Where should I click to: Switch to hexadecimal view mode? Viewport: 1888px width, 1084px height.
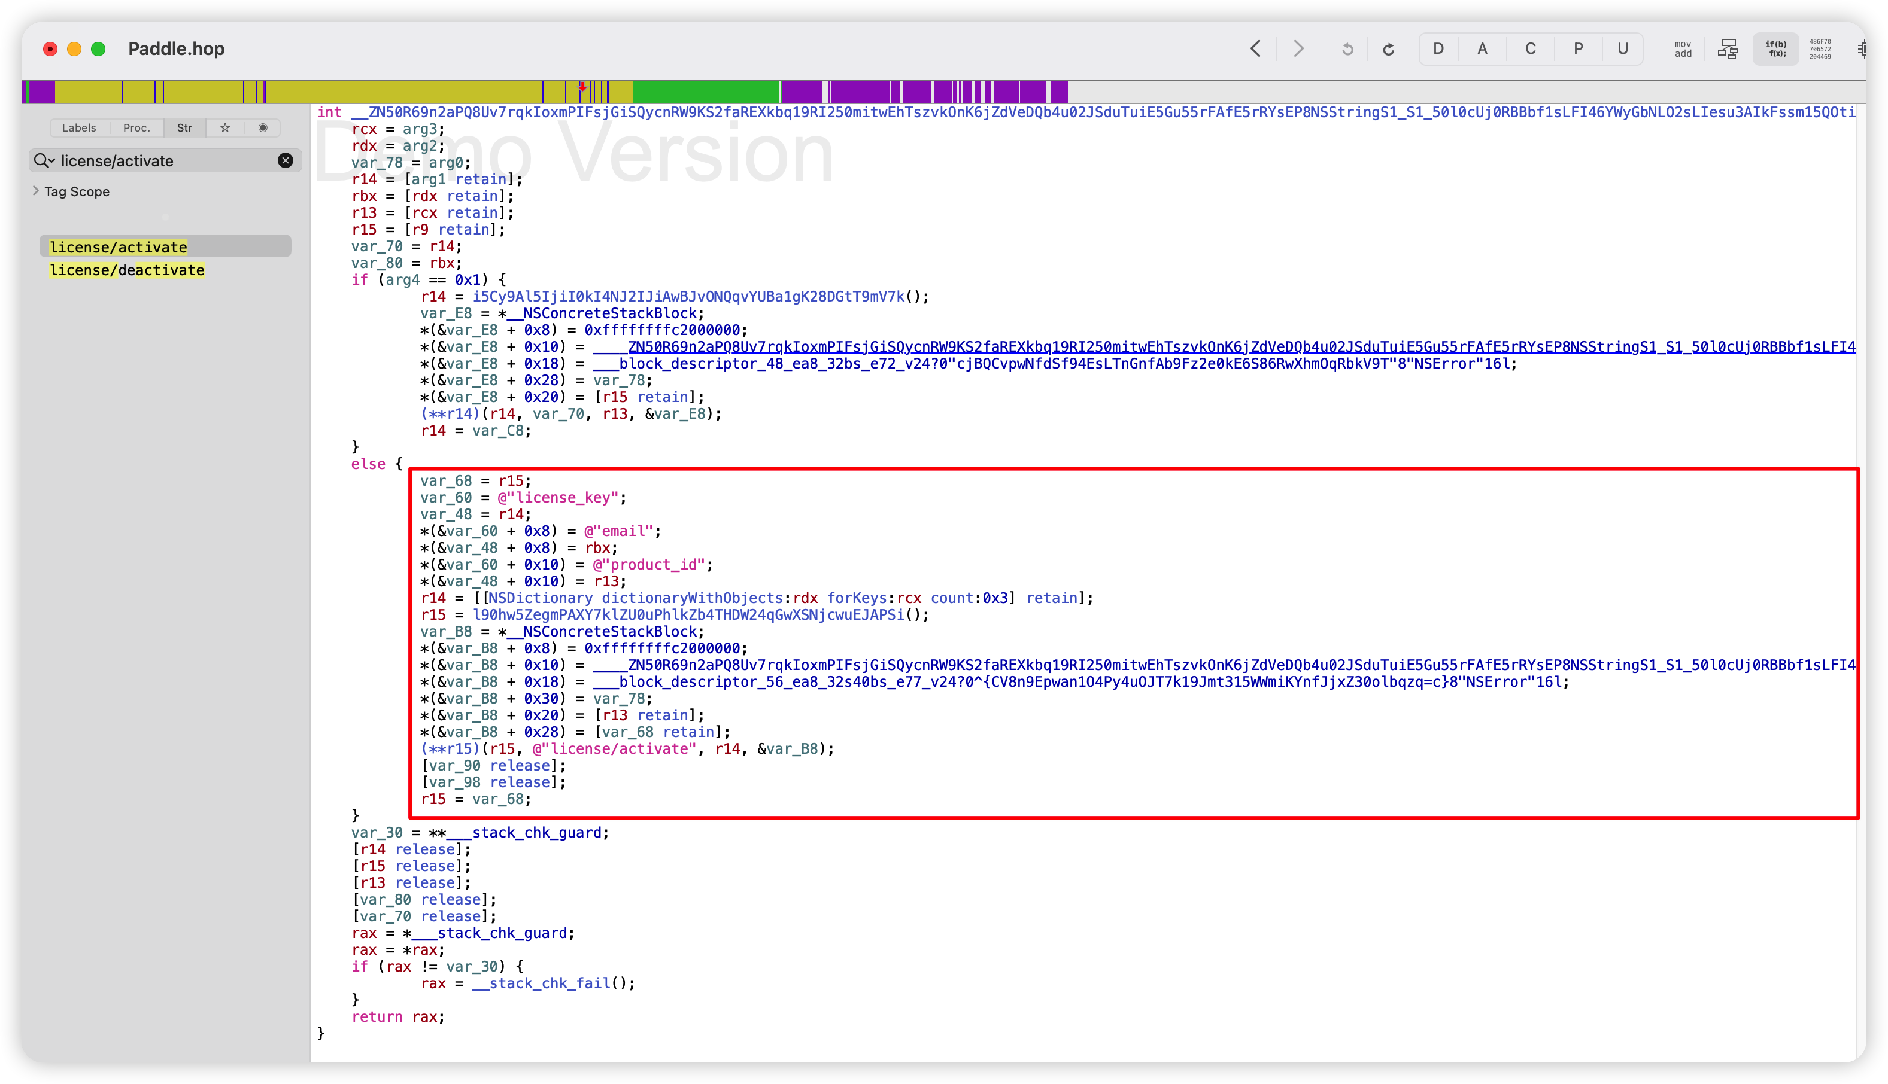(1820, 49)
